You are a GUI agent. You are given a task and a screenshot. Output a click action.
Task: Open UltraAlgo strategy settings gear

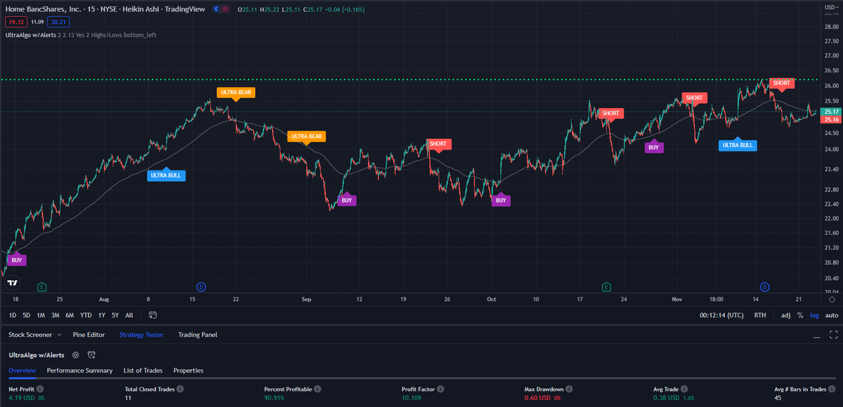(x=75, y=355)
